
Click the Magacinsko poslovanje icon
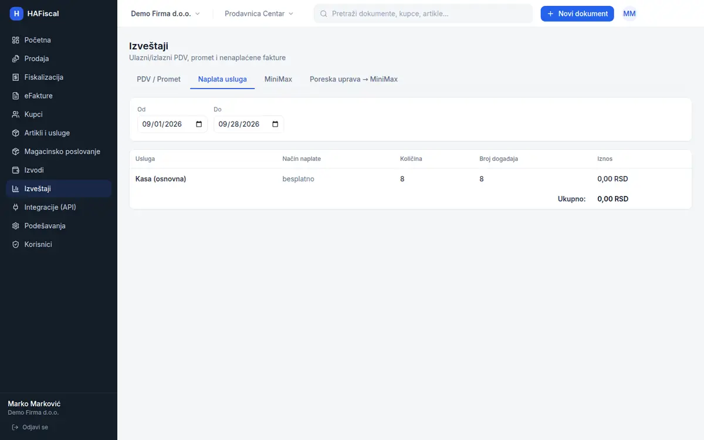pos(16,151)
